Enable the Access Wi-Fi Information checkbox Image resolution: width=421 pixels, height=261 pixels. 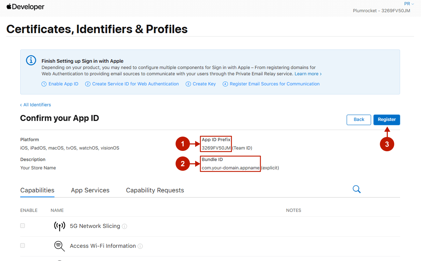tap(23, 246)
